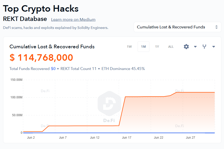Click the REKT Database subheading
Screen dimensions: 224x149
click(25, 19)
